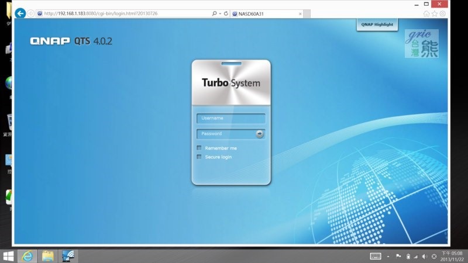468x263 pixels.
Task: Enable the Secure login checkbox
Action: [x=199, y=157]
